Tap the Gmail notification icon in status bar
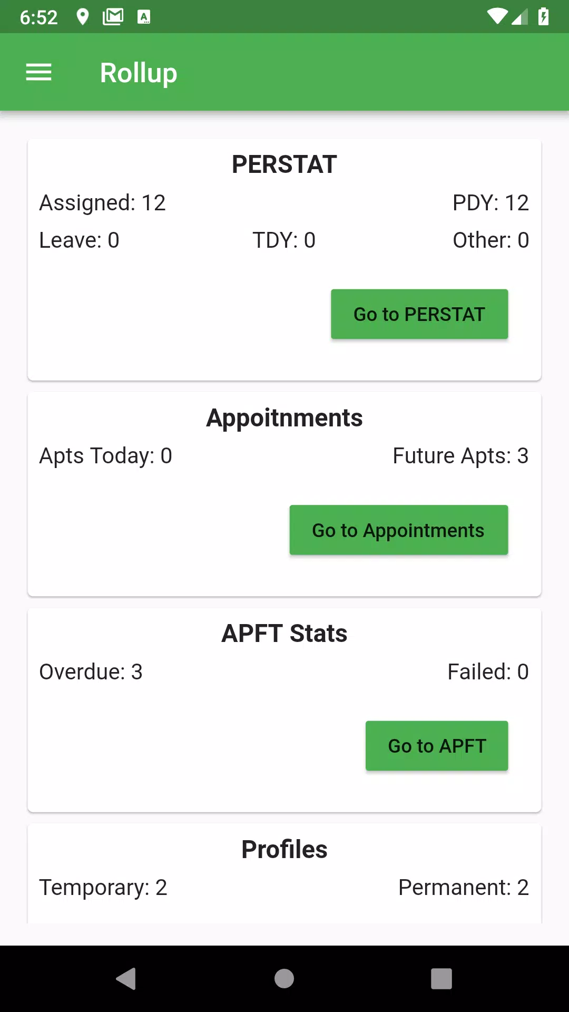Image resolution: width=569 pixels, height=1012 pixels. (113, 17)
